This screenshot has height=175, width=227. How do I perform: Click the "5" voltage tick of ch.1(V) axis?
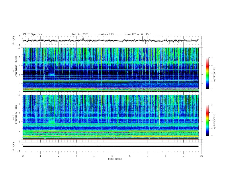coord(20,36)
